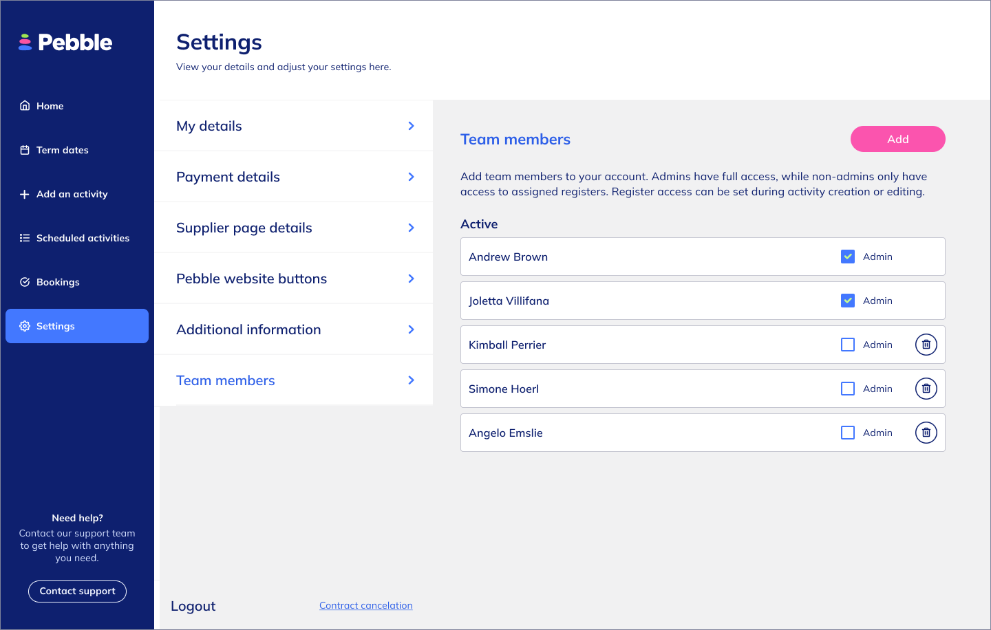The image size is (991, 630).
Task: Click trash icon next to Angelo Emslie
Action: click(x=926, y=433)
